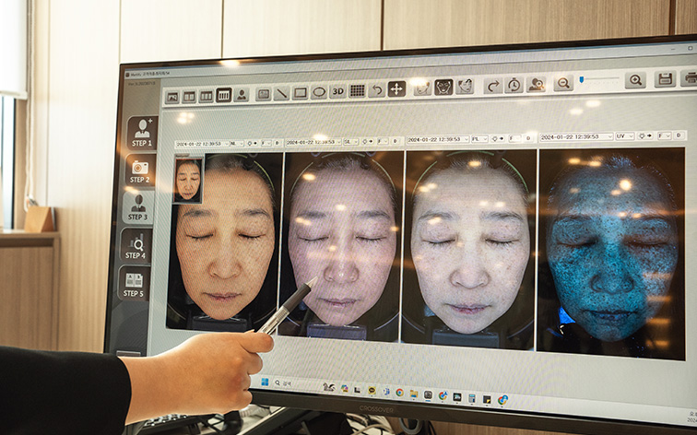The width and height of the screenshot is (697, 435).
Task: Select the 3D view tool
Action: pos(337,91)
